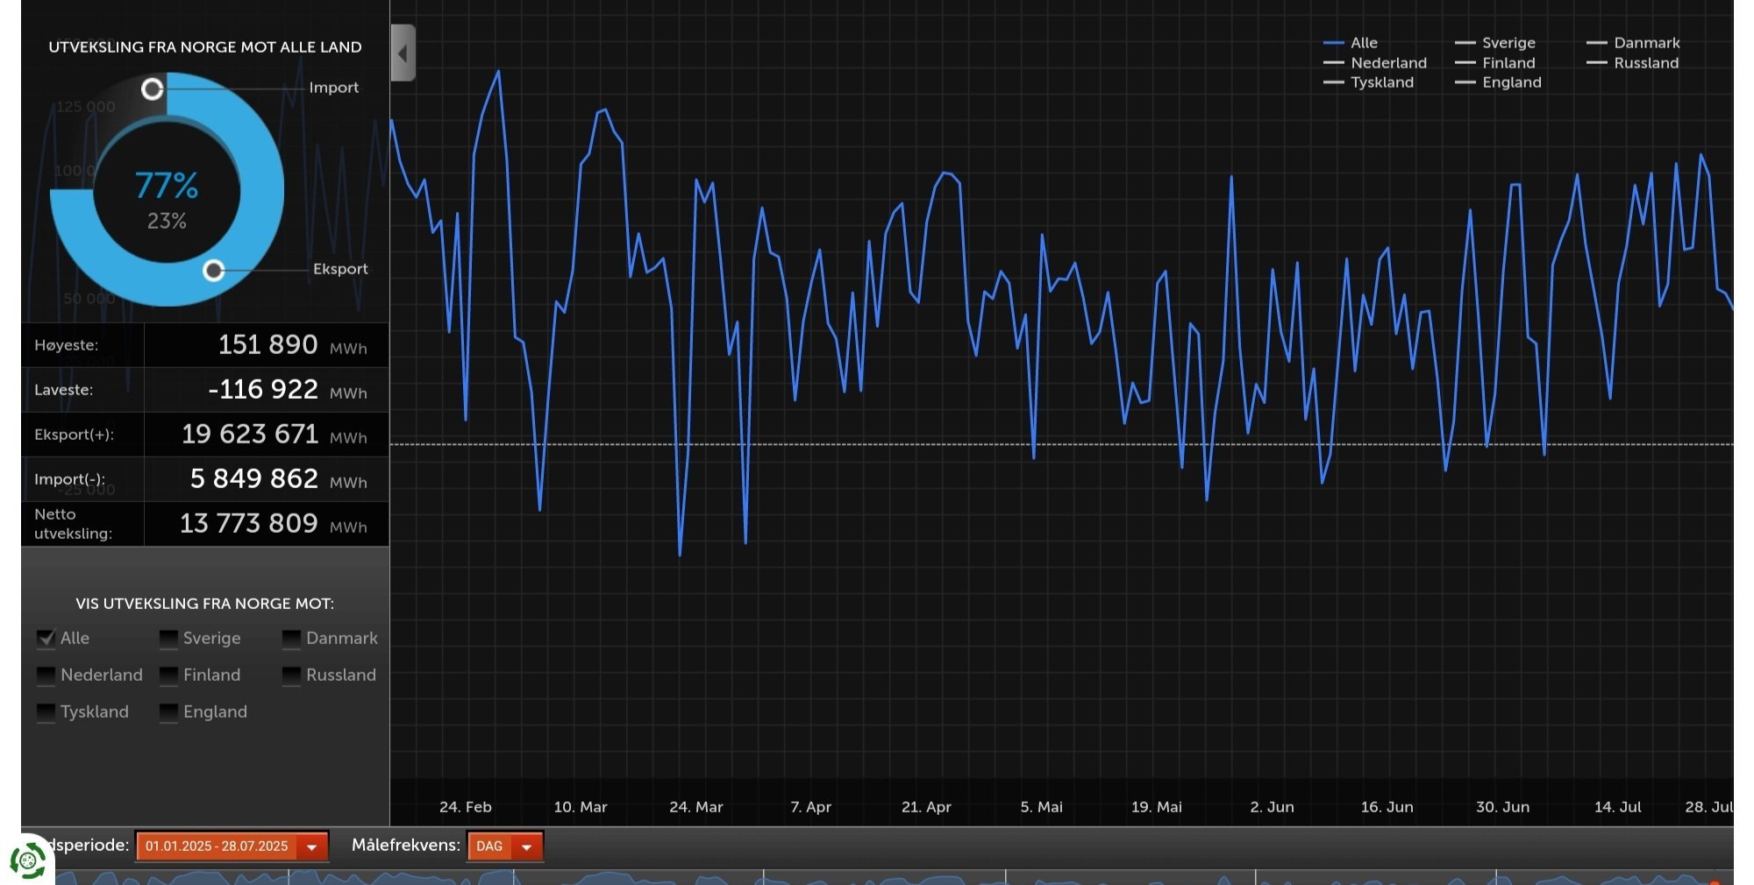Toggle Danmark series in chart legend
This screenshot has width=1754, height=885.
pos(1633,43)
